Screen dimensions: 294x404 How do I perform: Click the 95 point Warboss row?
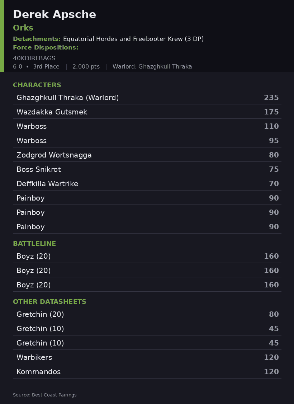[147, 140]
